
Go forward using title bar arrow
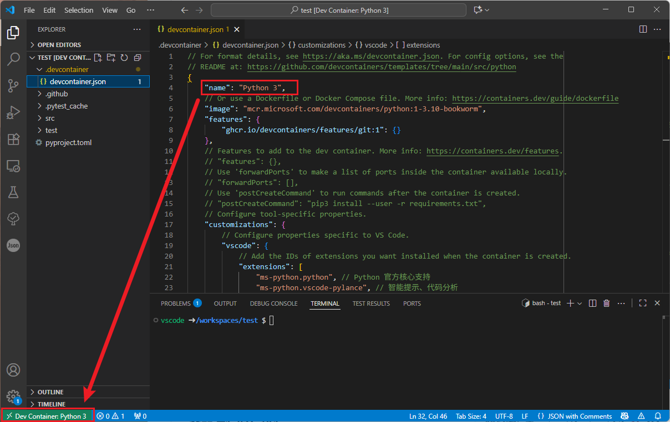click(199, 10)
